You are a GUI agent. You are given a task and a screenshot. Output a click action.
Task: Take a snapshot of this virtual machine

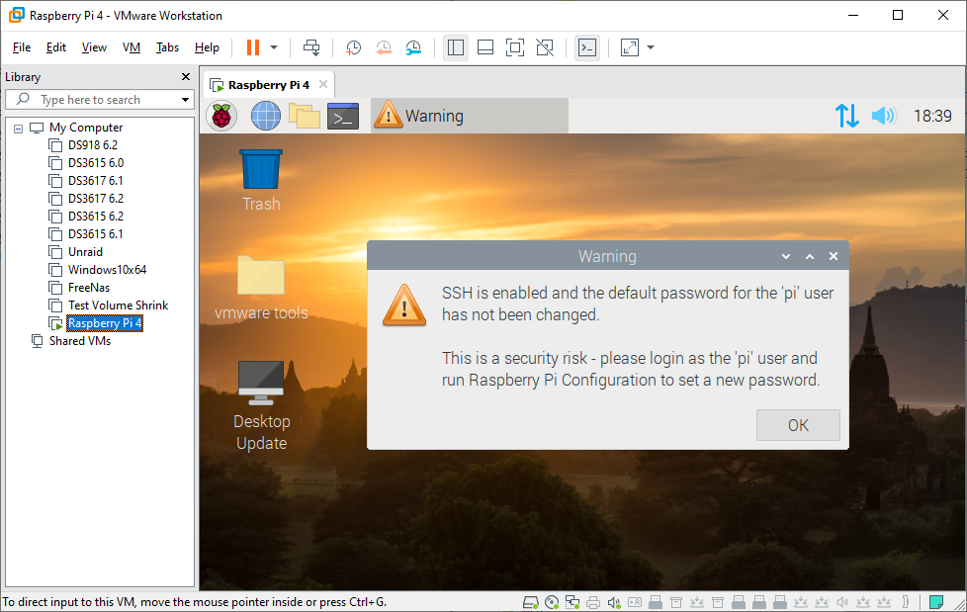coord(353,47)
